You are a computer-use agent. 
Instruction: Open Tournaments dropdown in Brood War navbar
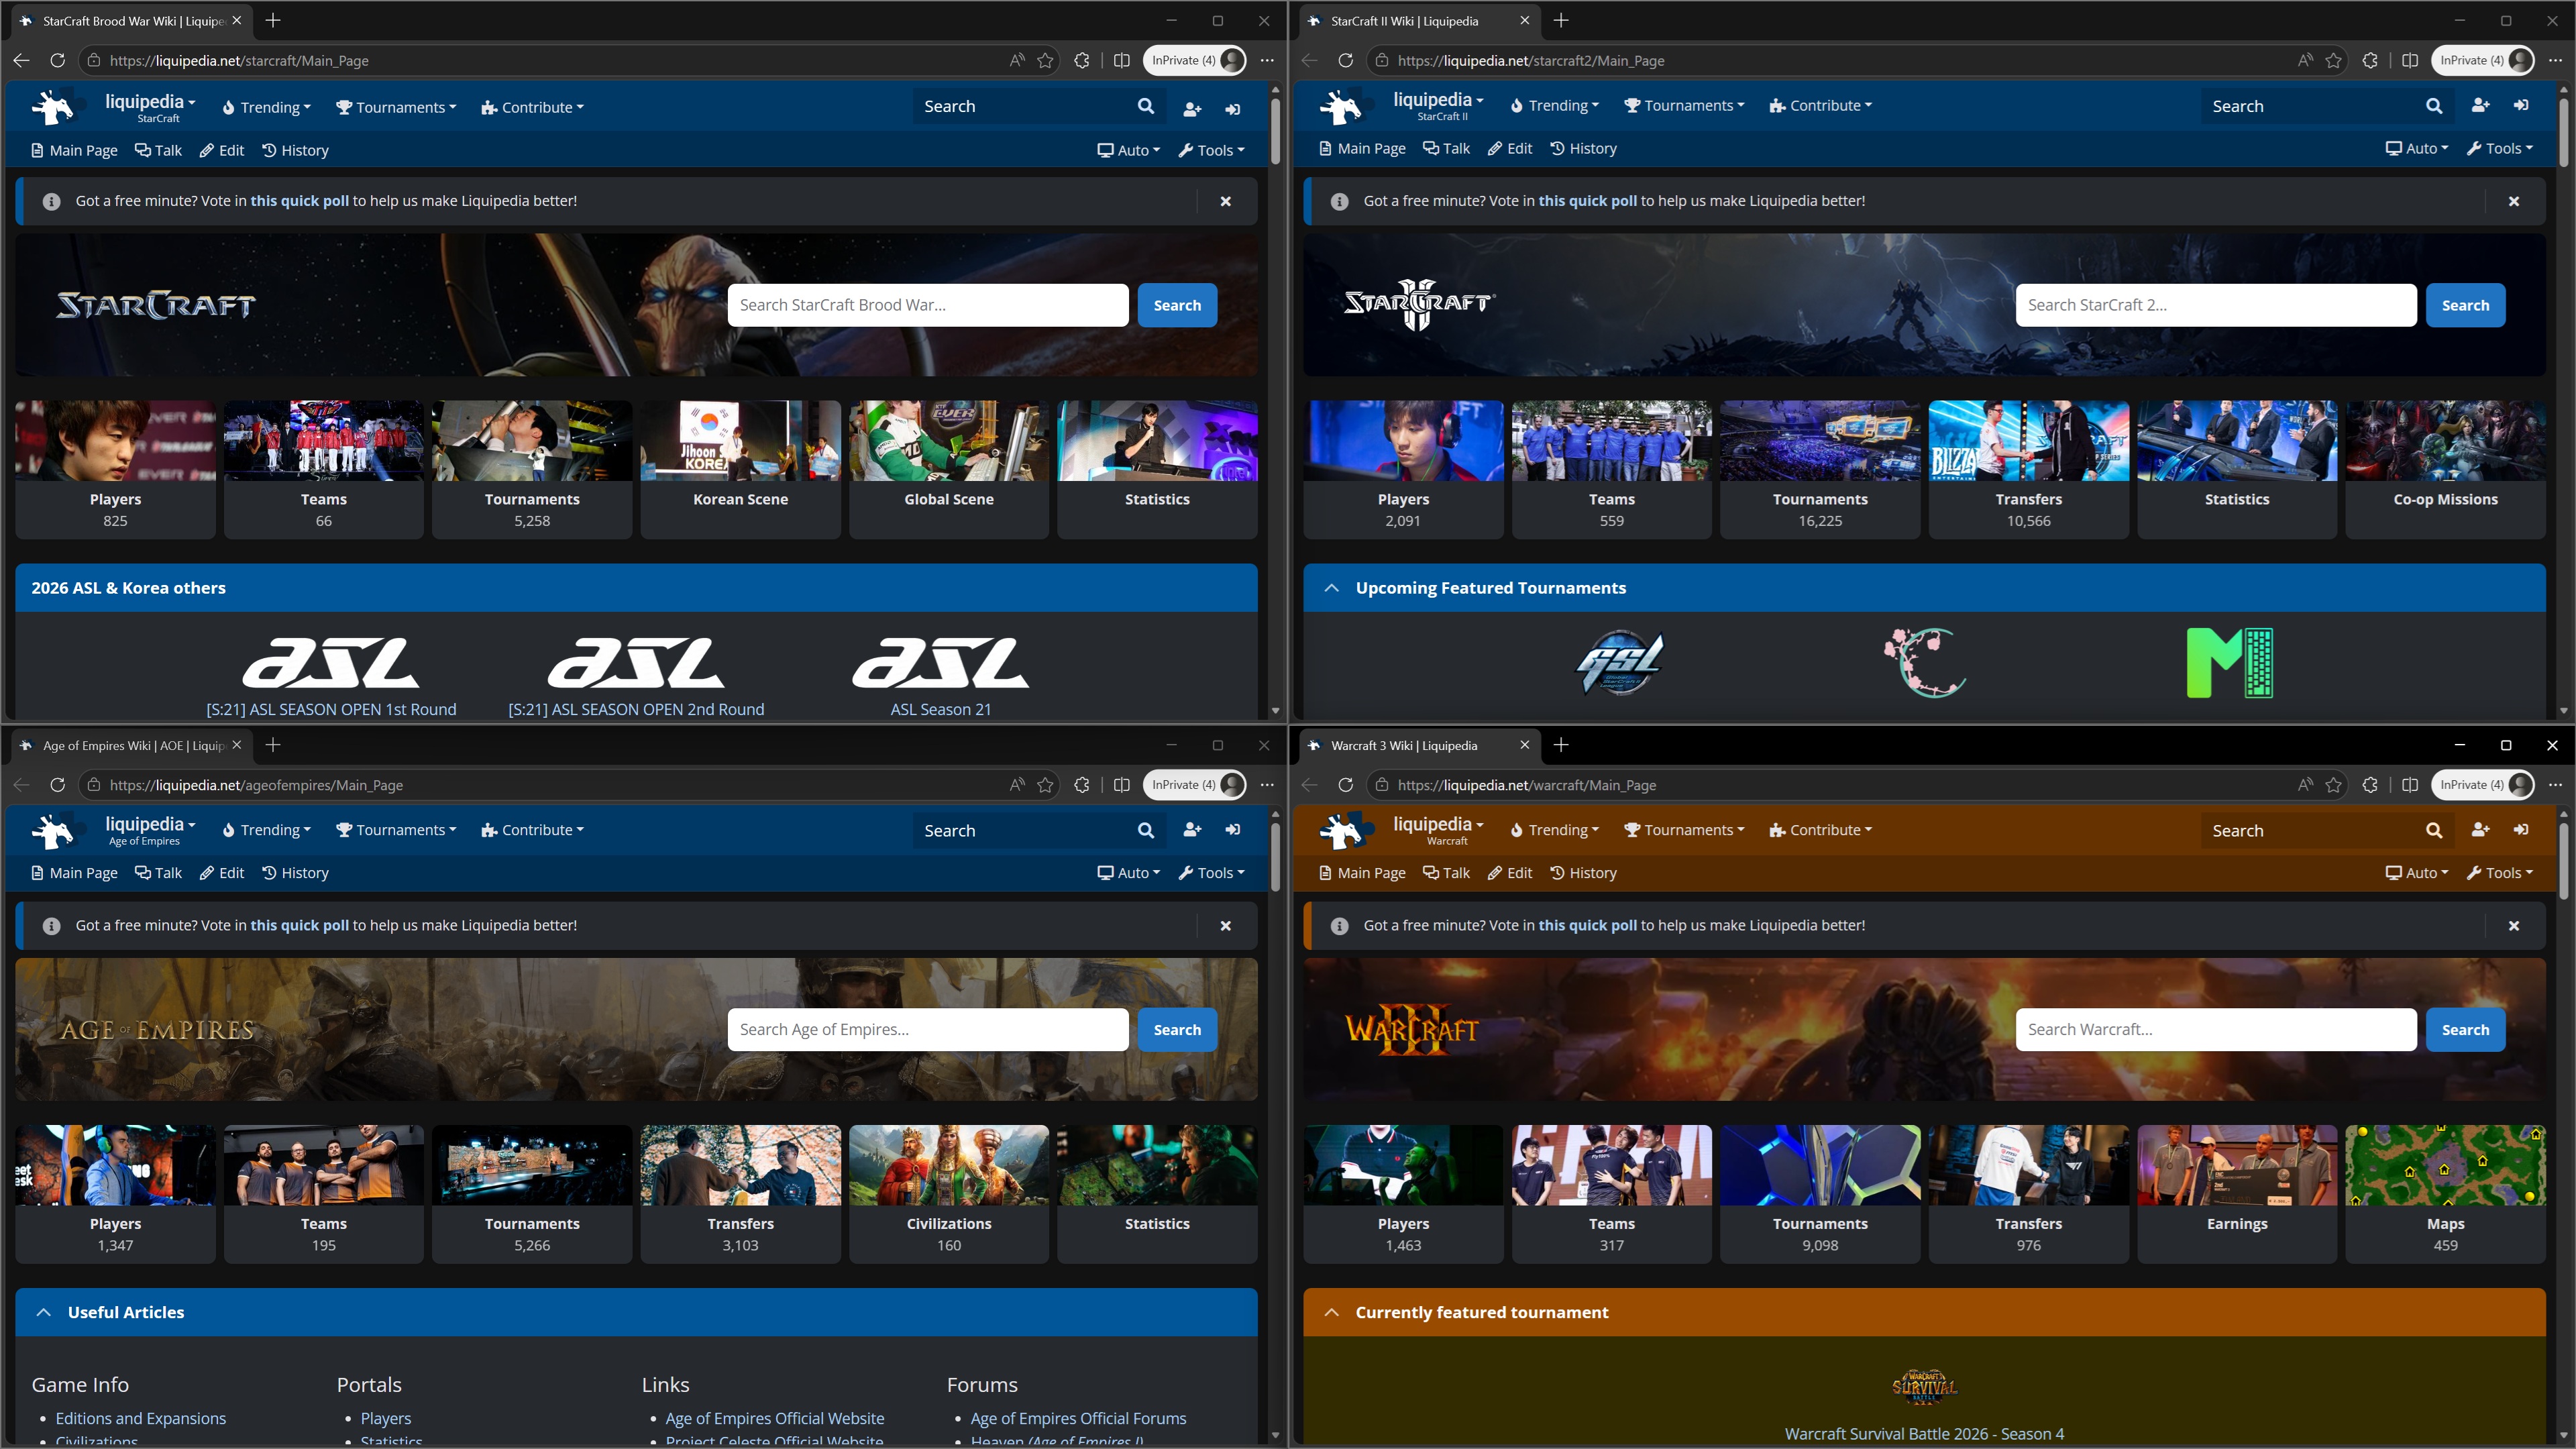click(x=396, y=107)
